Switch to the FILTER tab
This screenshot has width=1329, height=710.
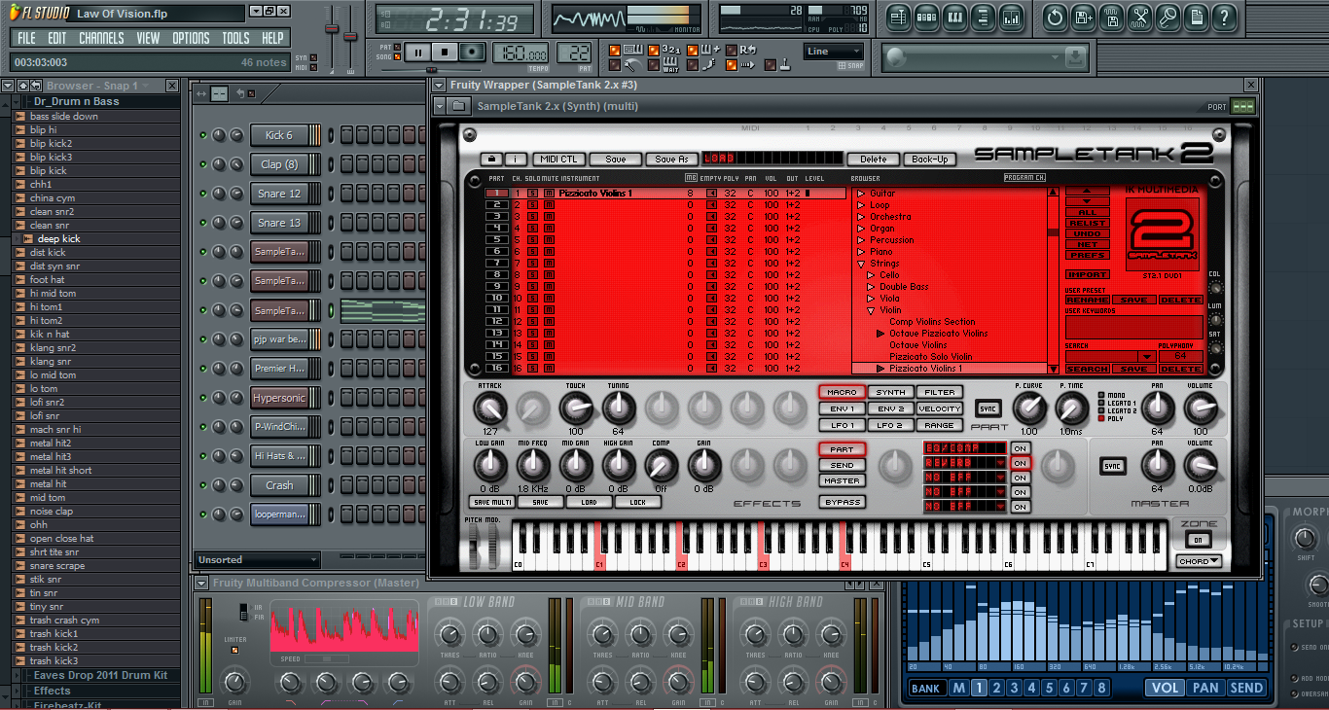[x=940, y=392]
